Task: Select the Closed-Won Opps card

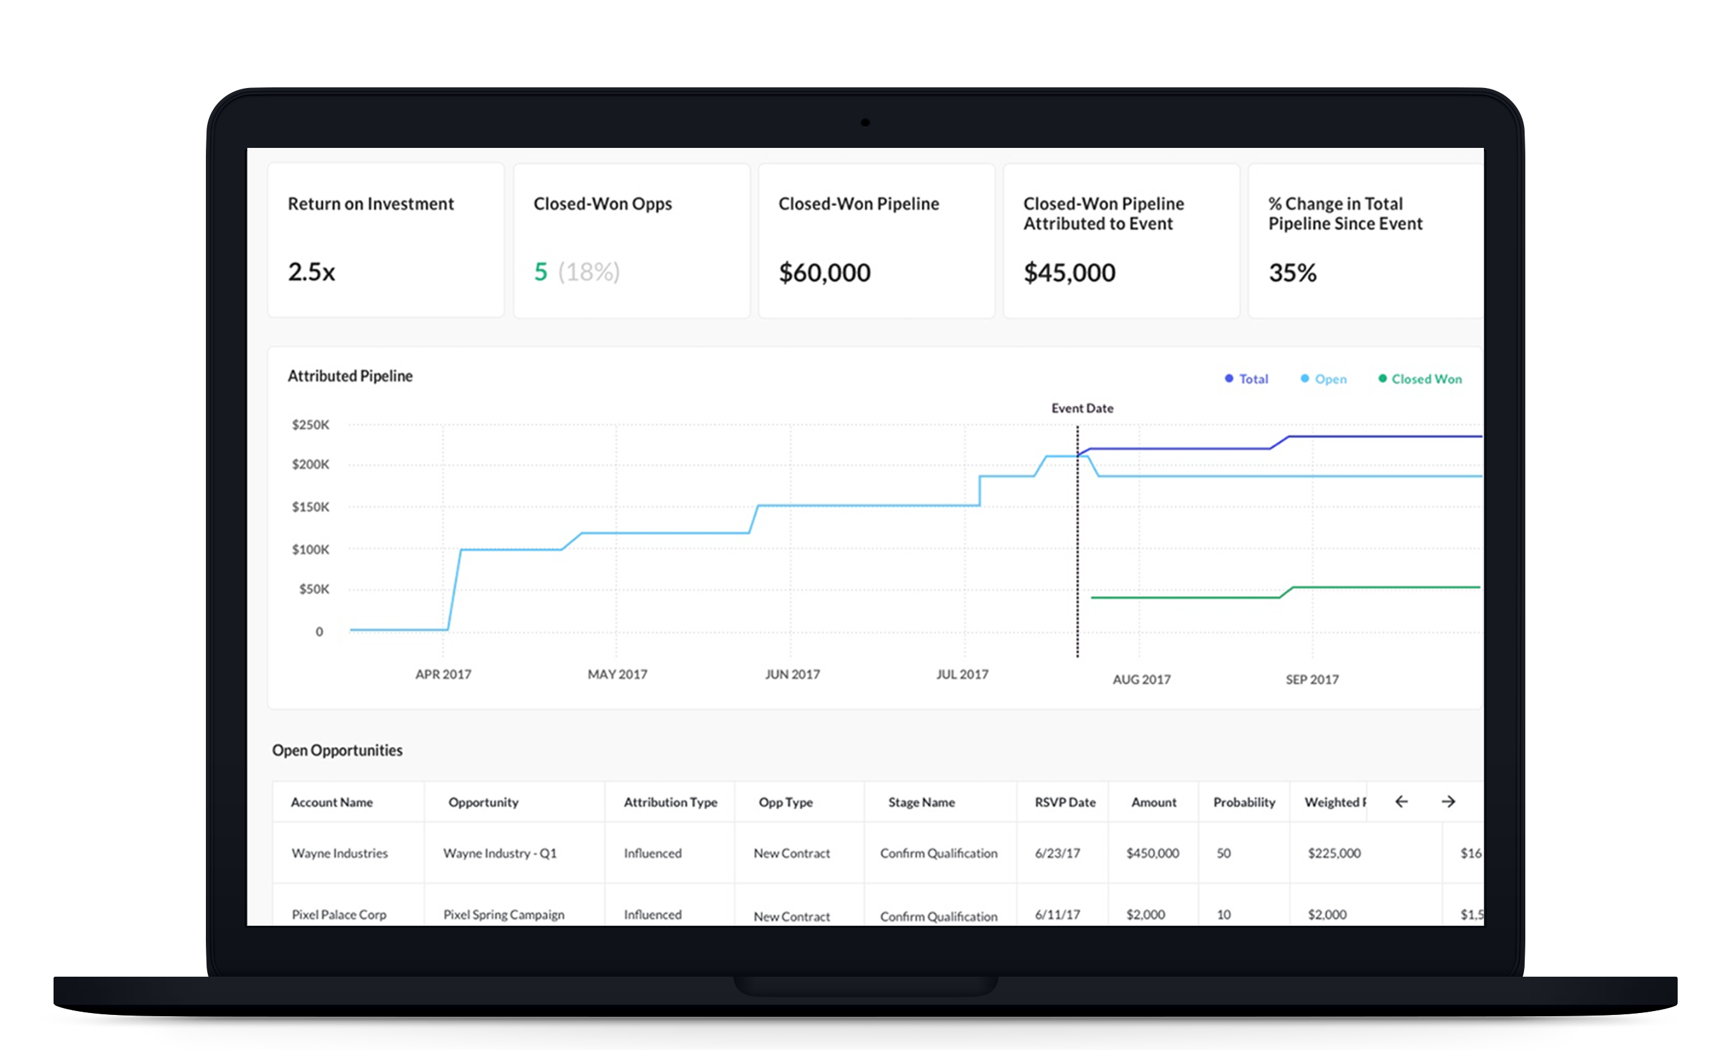Action: (x=632, y=240)
